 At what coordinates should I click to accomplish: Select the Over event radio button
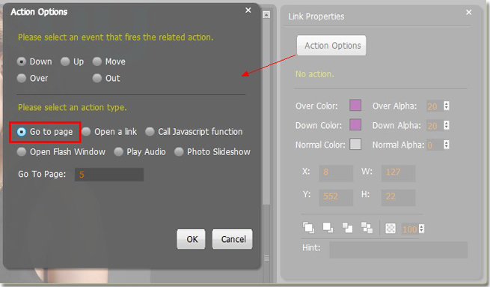pos(21,78)
